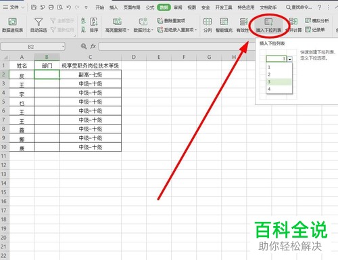Select cell C10 with 中级-十级 in row 10
This screenshot has height=260, width=338.
coord(90,147)
